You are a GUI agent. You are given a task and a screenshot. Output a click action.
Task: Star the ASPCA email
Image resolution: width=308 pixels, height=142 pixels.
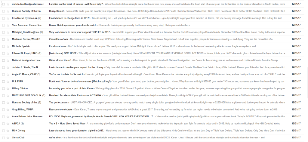coord(8,123)
